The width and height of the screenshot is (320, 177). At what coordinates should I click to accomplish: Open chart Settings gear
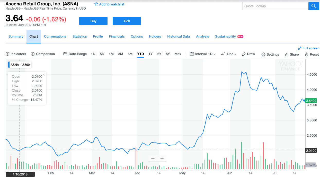270,54
